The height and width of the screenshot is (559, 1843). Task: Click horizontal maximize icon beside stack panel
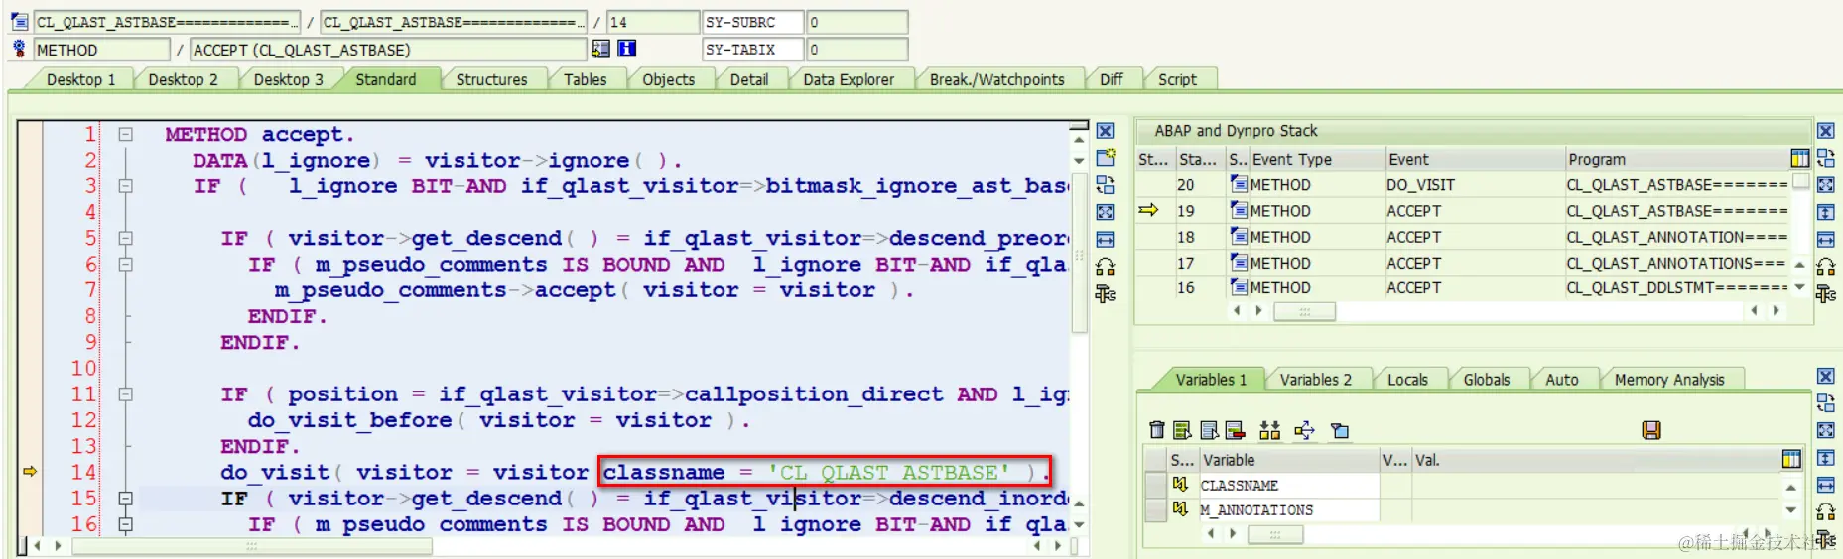pyautogui.click(x=1825, y=239)
